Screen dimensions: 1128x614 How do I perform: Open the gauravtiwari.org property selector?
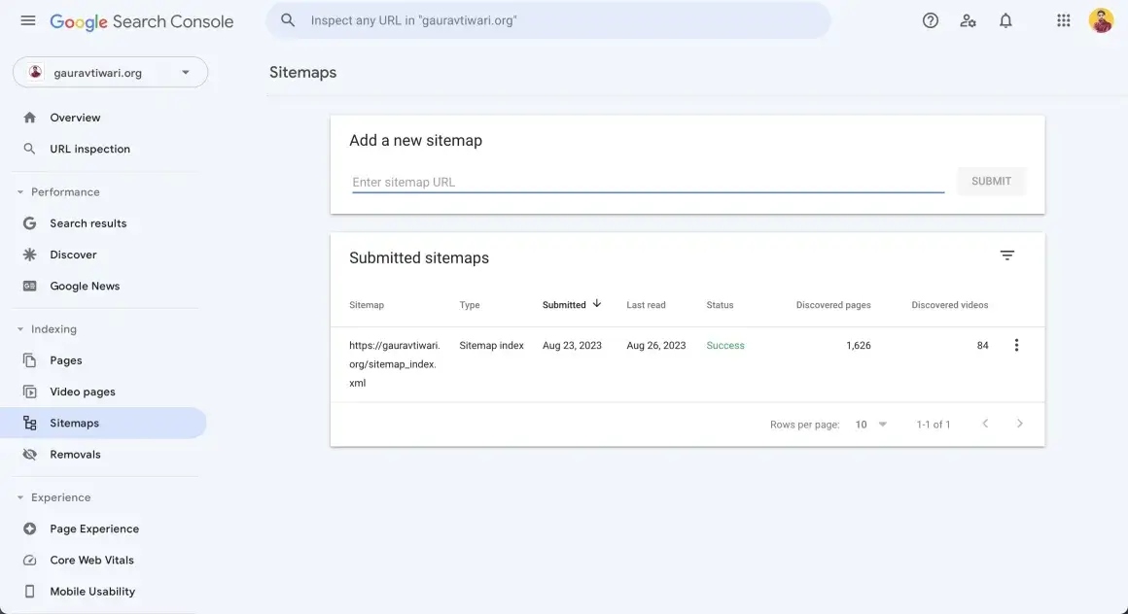pyautogui.click(x=109, y=71)
